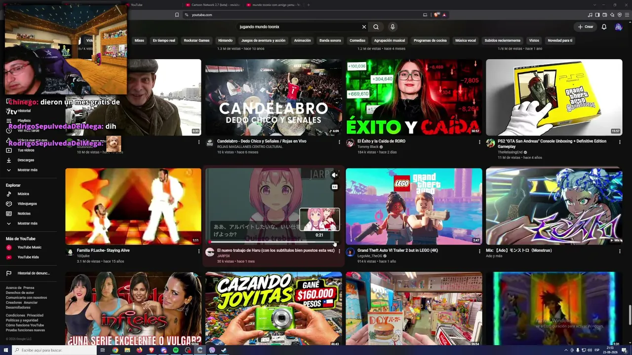The image size is (632, 355).
Task: Open the browser hamburger menu
Action: pos(627,15)
